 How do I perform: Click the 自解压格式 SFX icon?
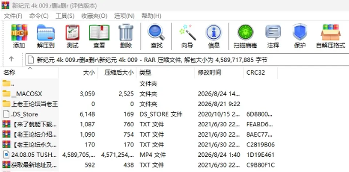(x=330, y=32)
